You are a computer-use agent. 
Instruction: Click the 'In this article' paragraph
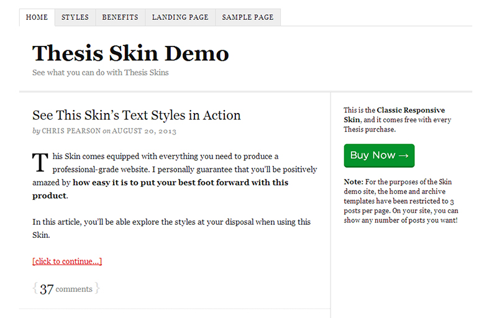point(171,222)
